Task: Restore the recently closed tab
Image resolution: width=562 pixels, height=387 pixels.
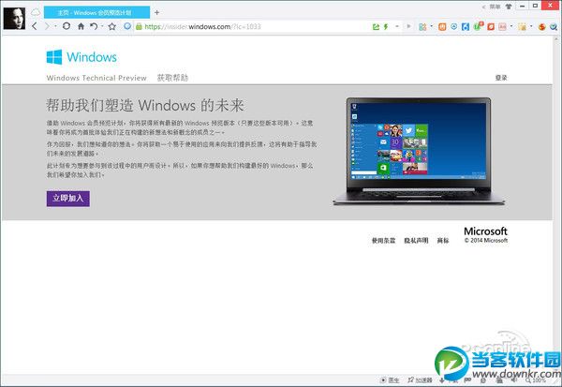Action: tap(94, 26)
